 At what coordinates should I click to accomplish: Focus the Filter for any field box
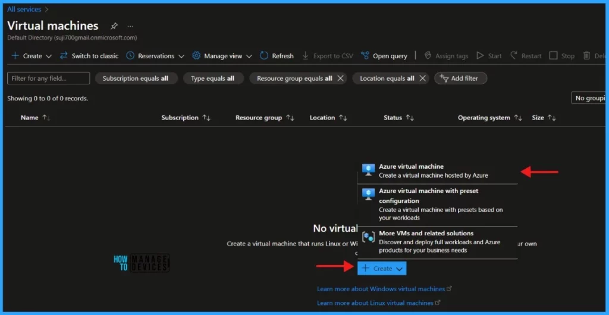[49, 78]
